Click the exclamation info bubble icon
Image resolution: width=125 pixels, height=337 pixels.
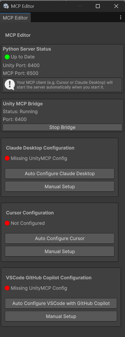10,84
